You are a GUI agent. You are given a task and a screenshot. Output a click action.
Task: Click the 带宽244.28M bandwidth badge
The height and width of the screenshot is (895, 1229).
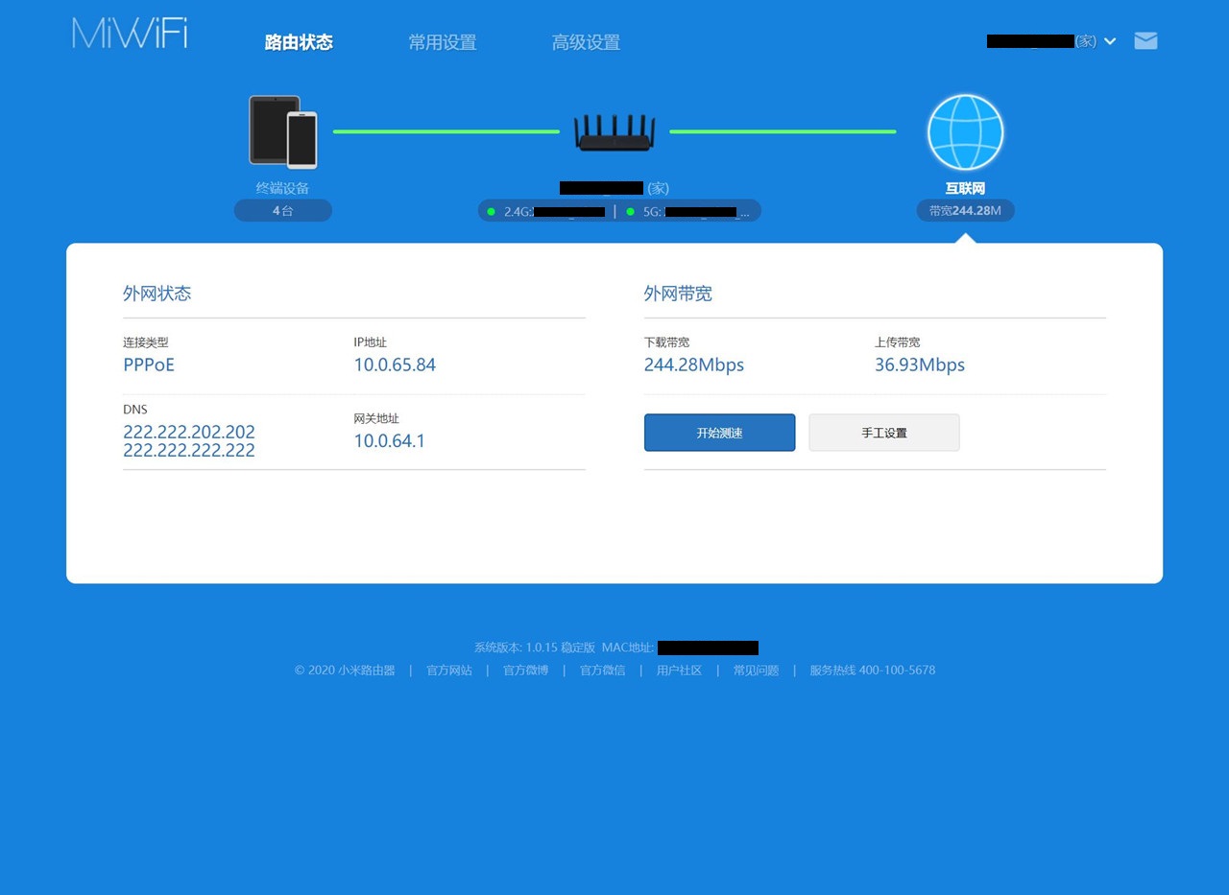click(x=965, y=210)
